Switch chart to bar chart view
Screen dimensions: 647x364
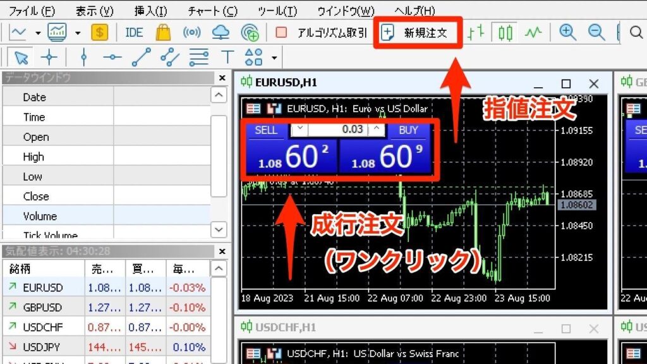pos(476,33)
